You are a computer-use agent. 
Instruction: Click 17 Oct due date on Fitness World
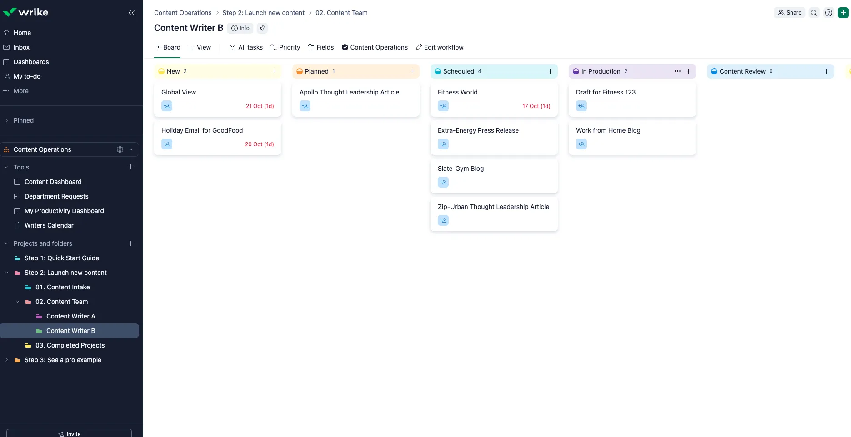coord(536,106)
